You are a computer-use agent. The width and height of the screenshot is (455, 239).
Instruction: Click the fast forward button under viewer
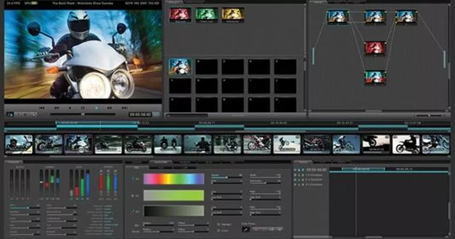point(110,107)
